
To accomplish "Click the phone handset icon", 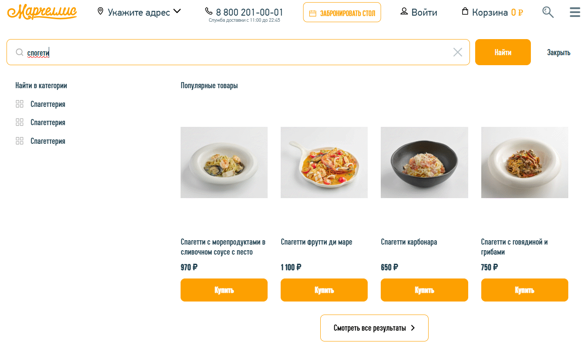I will [209, 11].
